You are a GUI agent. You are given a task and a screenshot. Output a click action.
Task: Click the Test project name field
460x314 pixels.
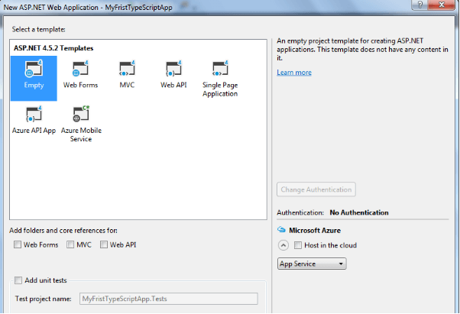(x=169, y=299)
